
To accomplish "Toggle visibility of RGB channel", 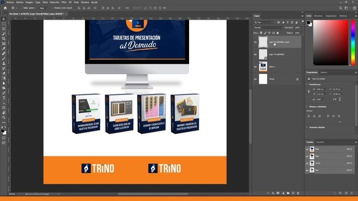I will 307,149.
